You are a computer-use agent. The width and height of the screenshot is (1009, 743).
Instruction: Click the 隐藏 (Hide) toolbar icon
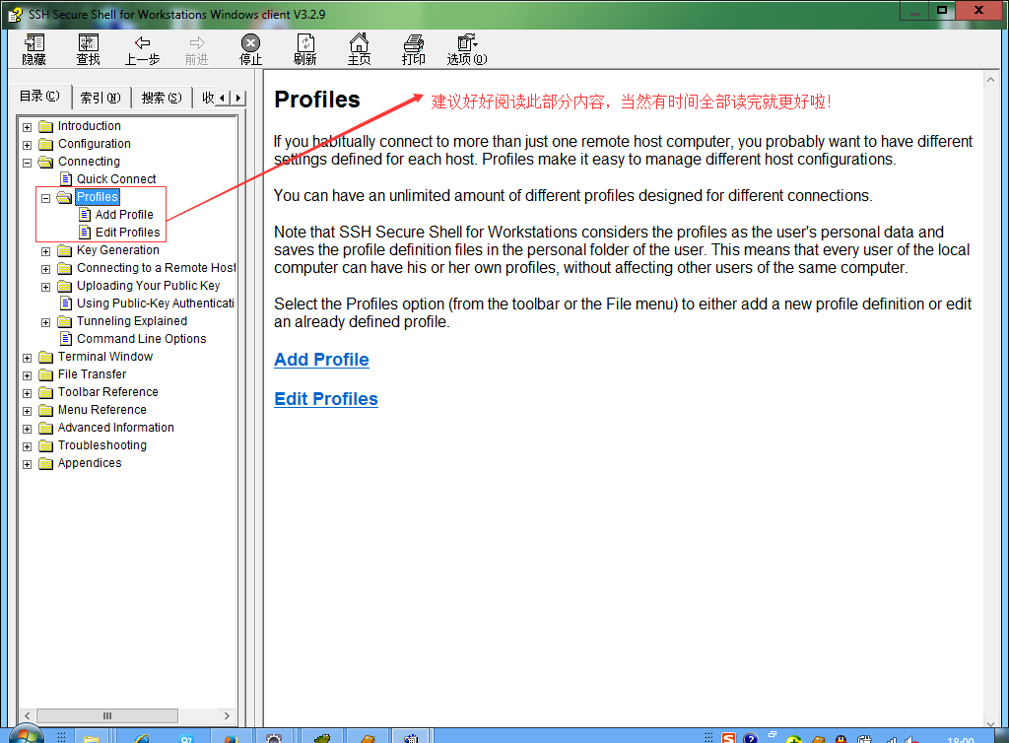(34, 49)
